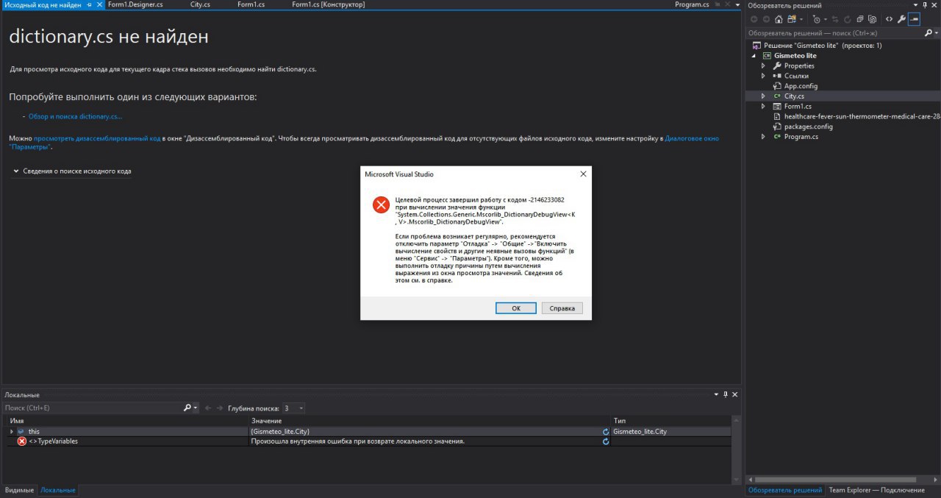Viewport: 941px width, 498px height.
Task: Click the browse and find dictionary.cs link
Action: pyautogui.click(x=75, y=116)
